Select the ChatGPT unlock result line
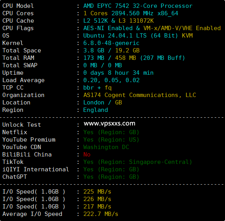This screenshot has width=225, height=221. (x=111, y=177)
